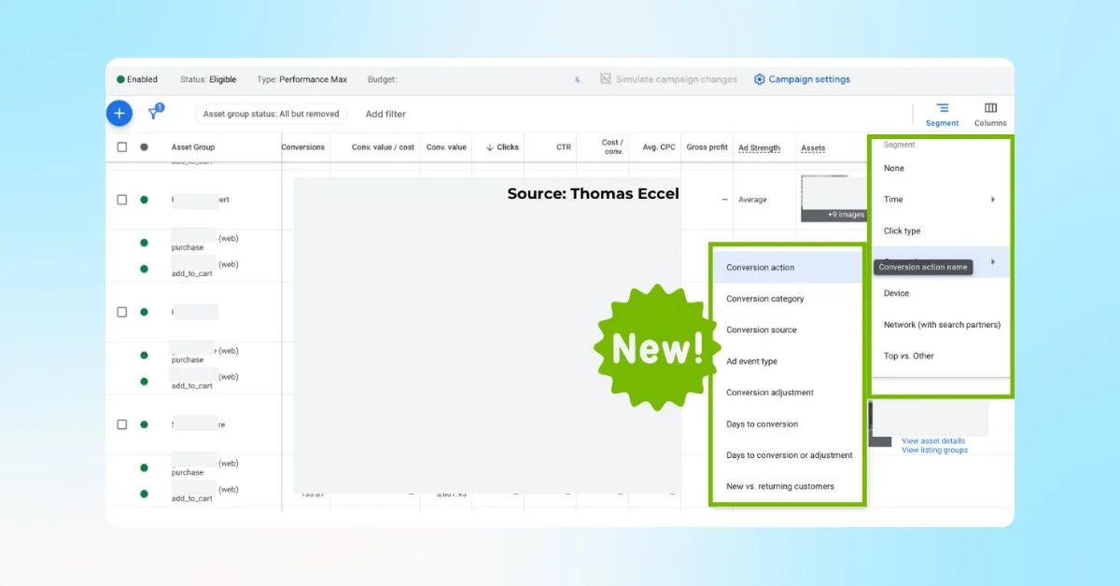Click the Simulate campaign changes icon

coord(606,79)
